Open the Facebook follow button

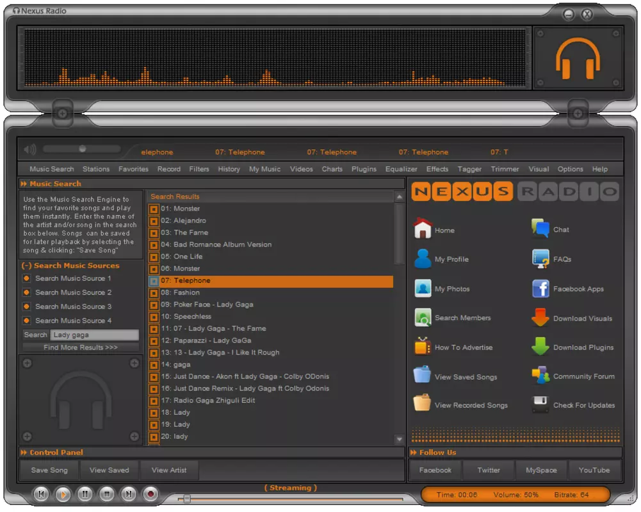[435, 470]
